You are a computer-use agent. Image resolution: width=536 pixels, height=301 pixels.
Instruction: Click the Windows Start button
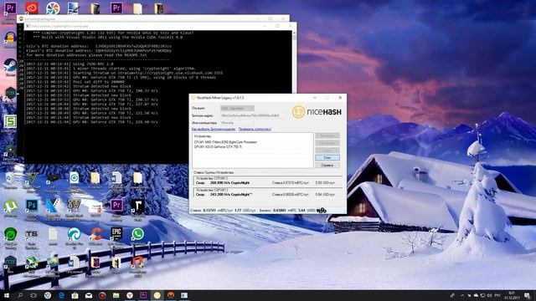[x=6, y=295]
